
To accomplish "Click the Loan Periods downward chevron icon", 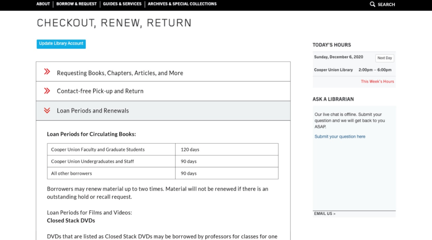I will (47, 110).
